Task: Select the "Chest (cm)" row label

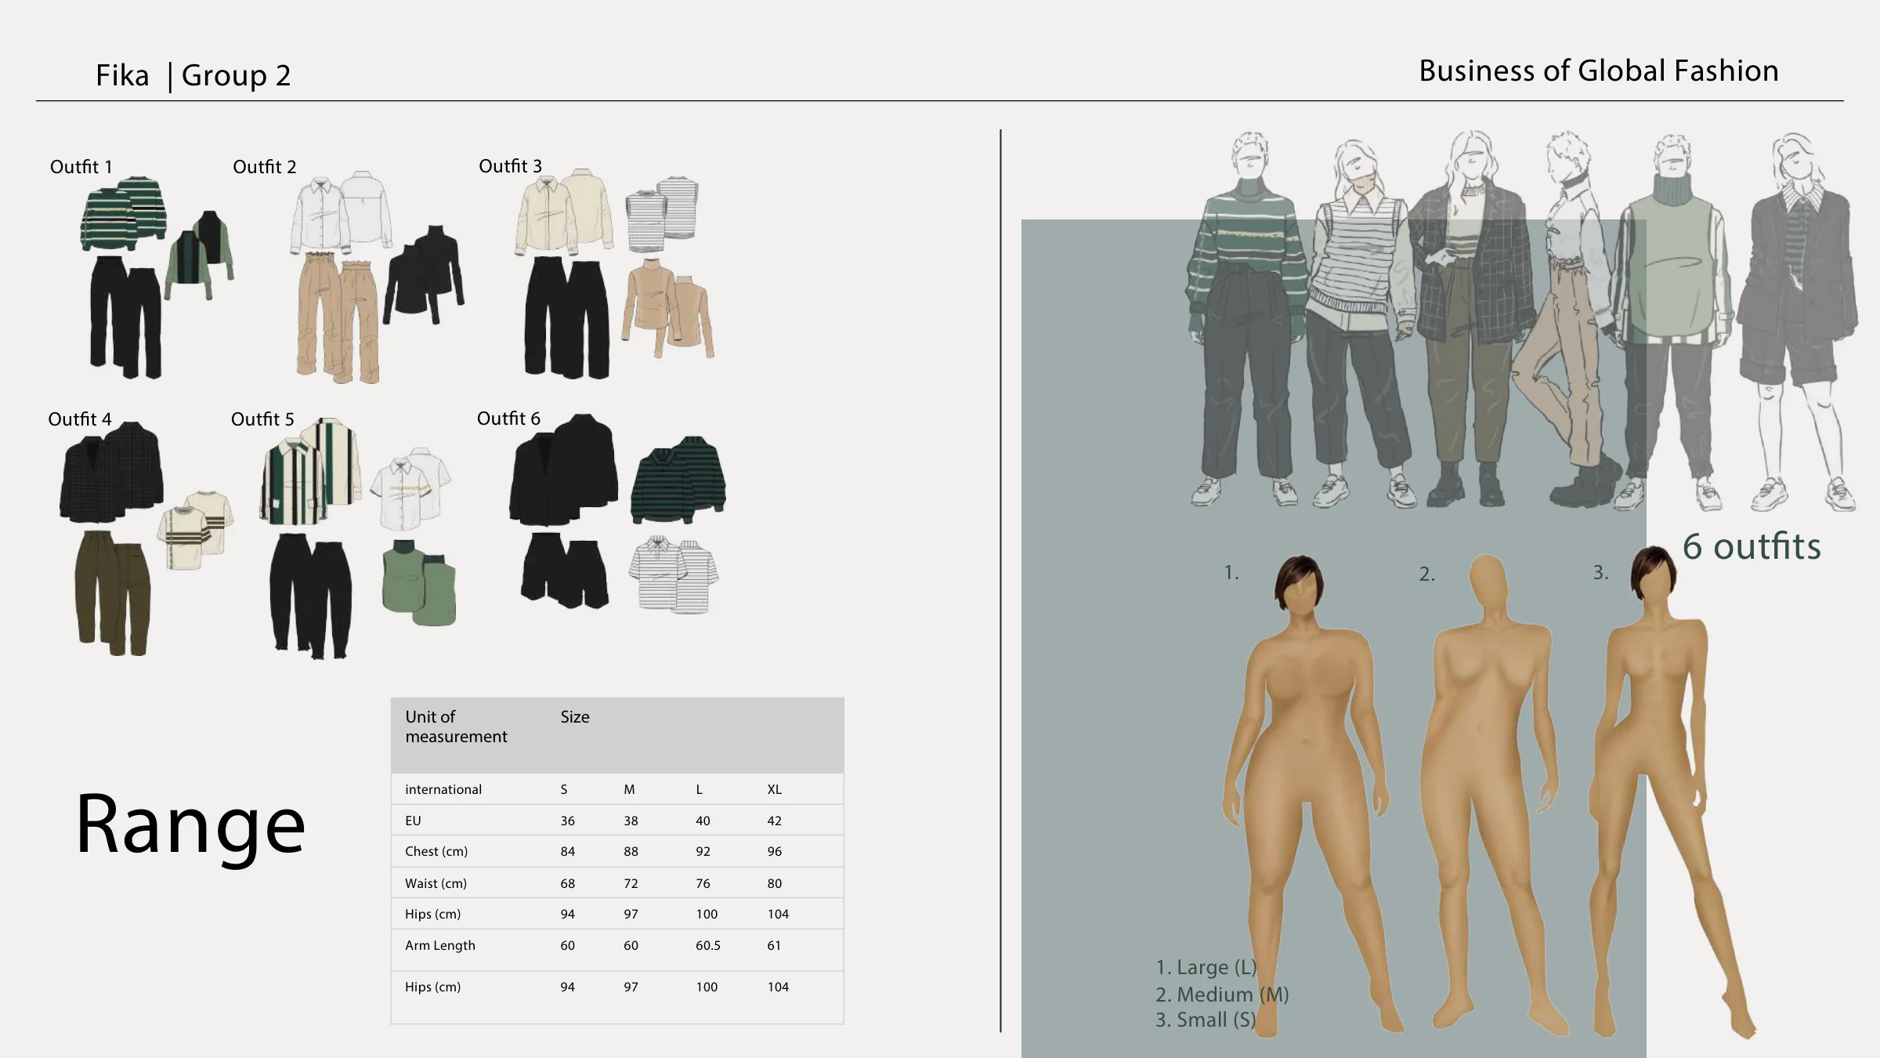Action: (x=436, y=851)
